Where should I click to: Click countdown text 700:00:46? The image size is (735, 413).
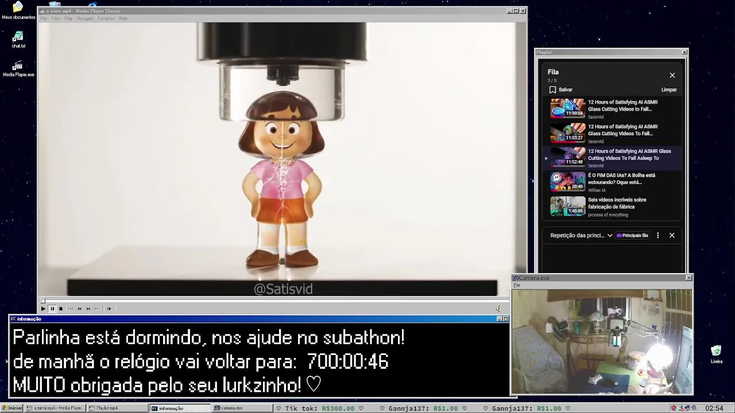pos(347,362)
